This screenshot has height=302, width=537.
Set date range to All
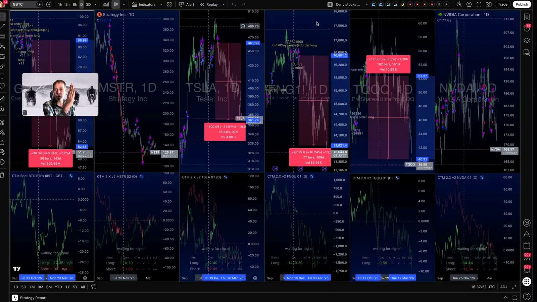click(83, 287)
